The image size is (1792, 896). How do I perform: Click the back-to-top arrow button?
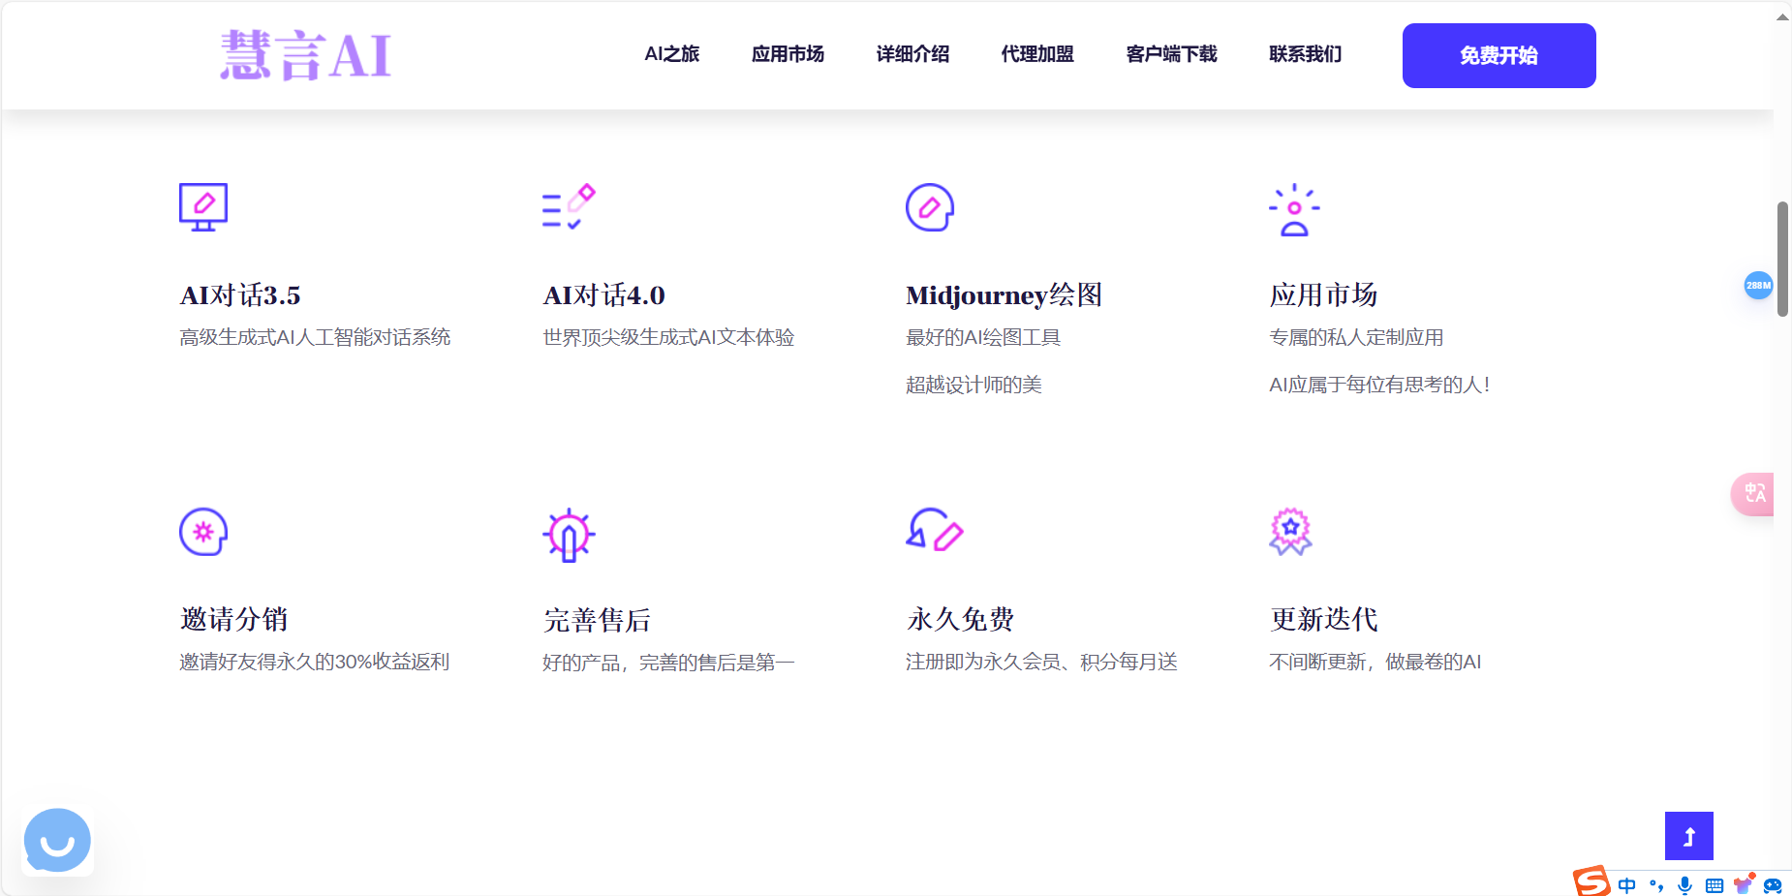(x=1688, y=835)
